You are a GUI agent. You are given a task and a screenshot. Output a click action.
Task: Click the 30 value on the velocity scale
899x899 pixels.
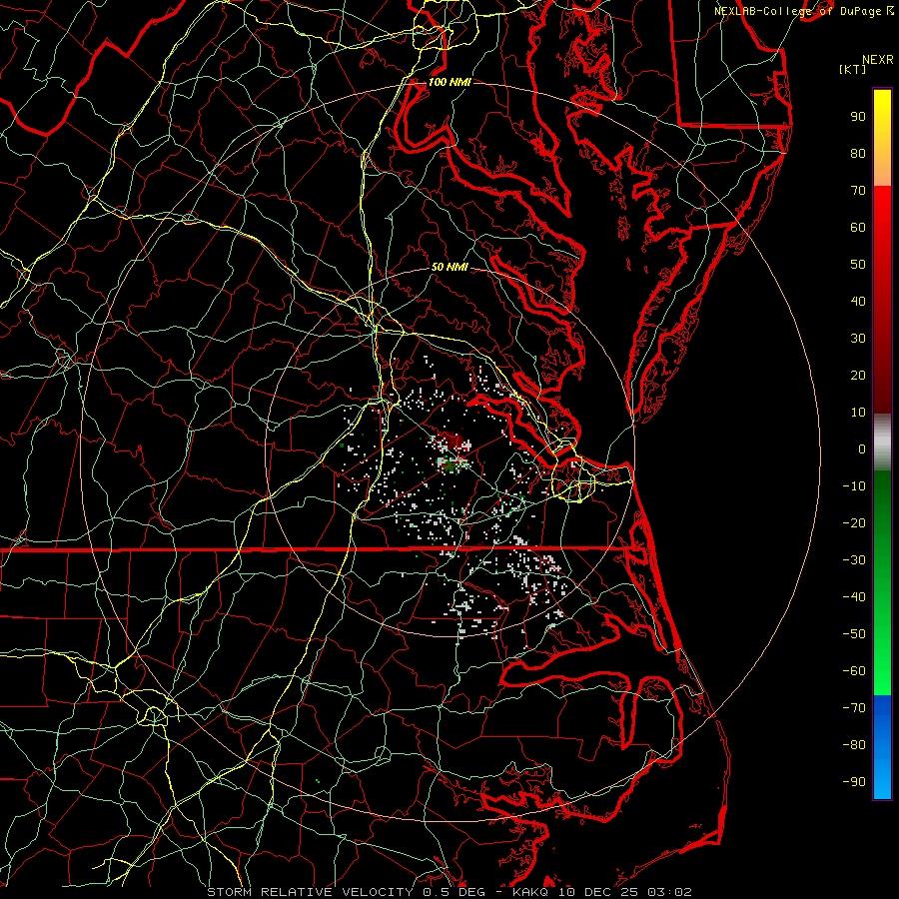coord(858,339)
